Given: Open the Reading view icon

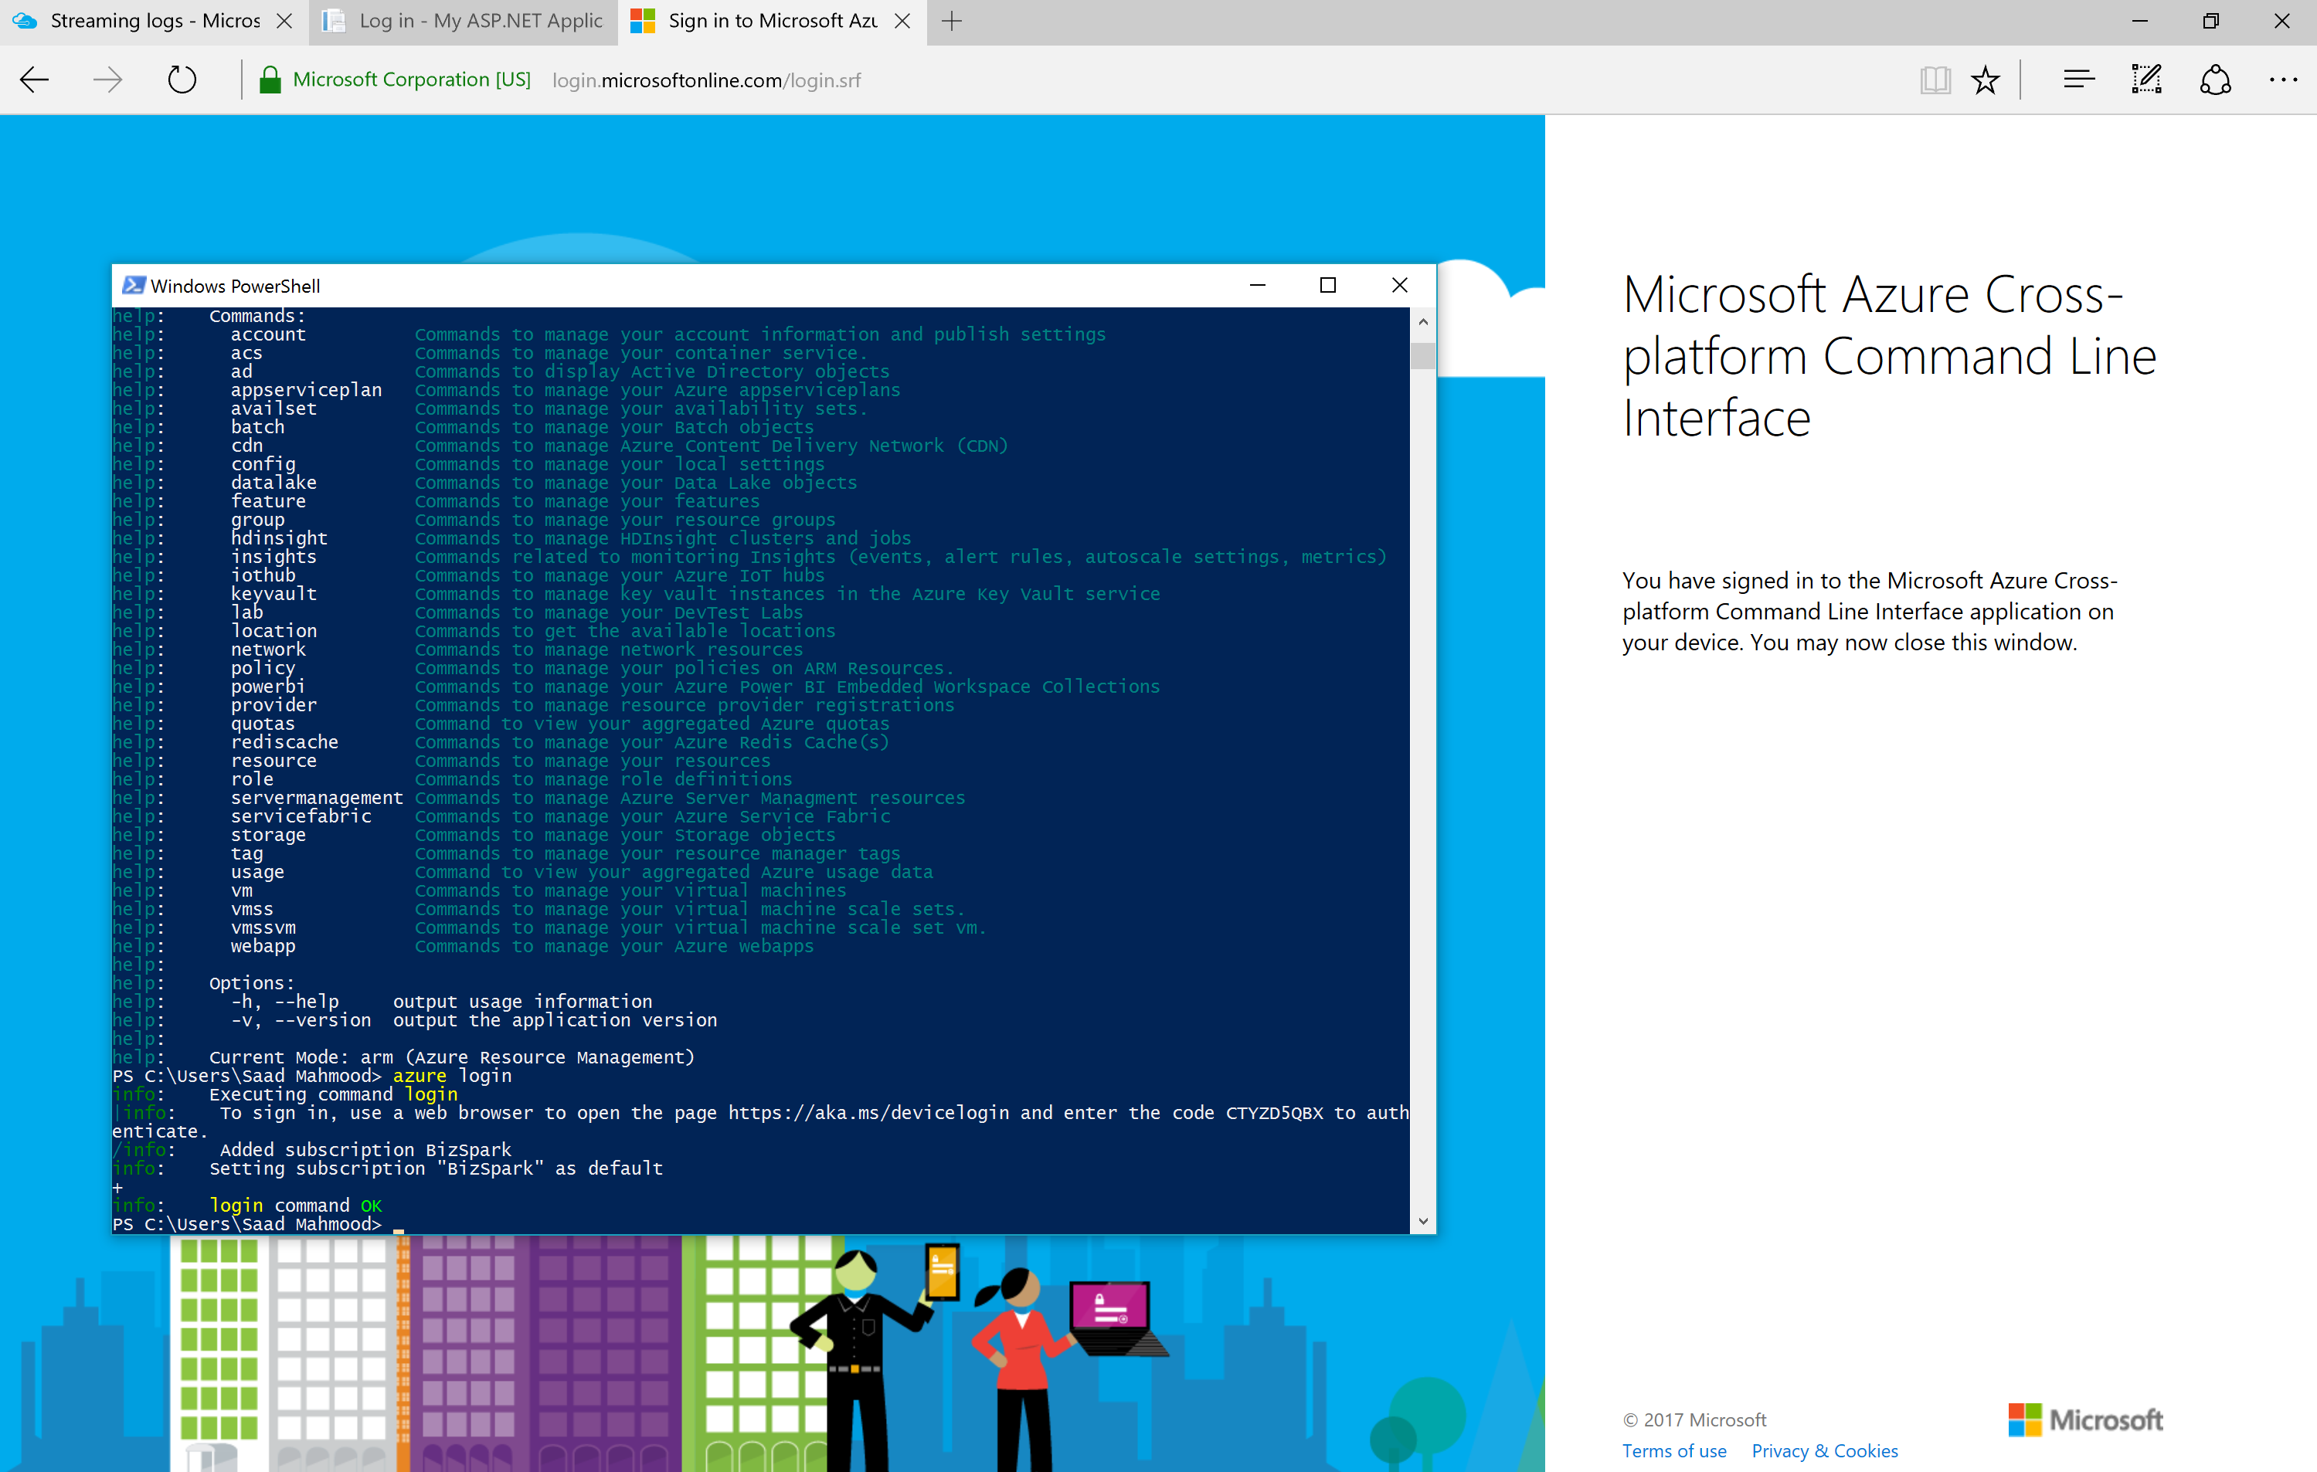Looking at the screenshot, I should pyautogui.click(x=1935, y=80).
